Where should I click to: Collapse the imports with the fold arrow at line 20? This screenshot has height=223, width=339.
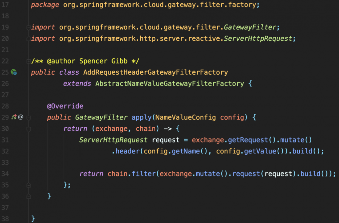pos(29,38)
